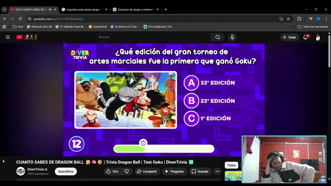Click the YouTube search magnifier button
The width and height of the screenshot is (331, 186).
(218, 37)
